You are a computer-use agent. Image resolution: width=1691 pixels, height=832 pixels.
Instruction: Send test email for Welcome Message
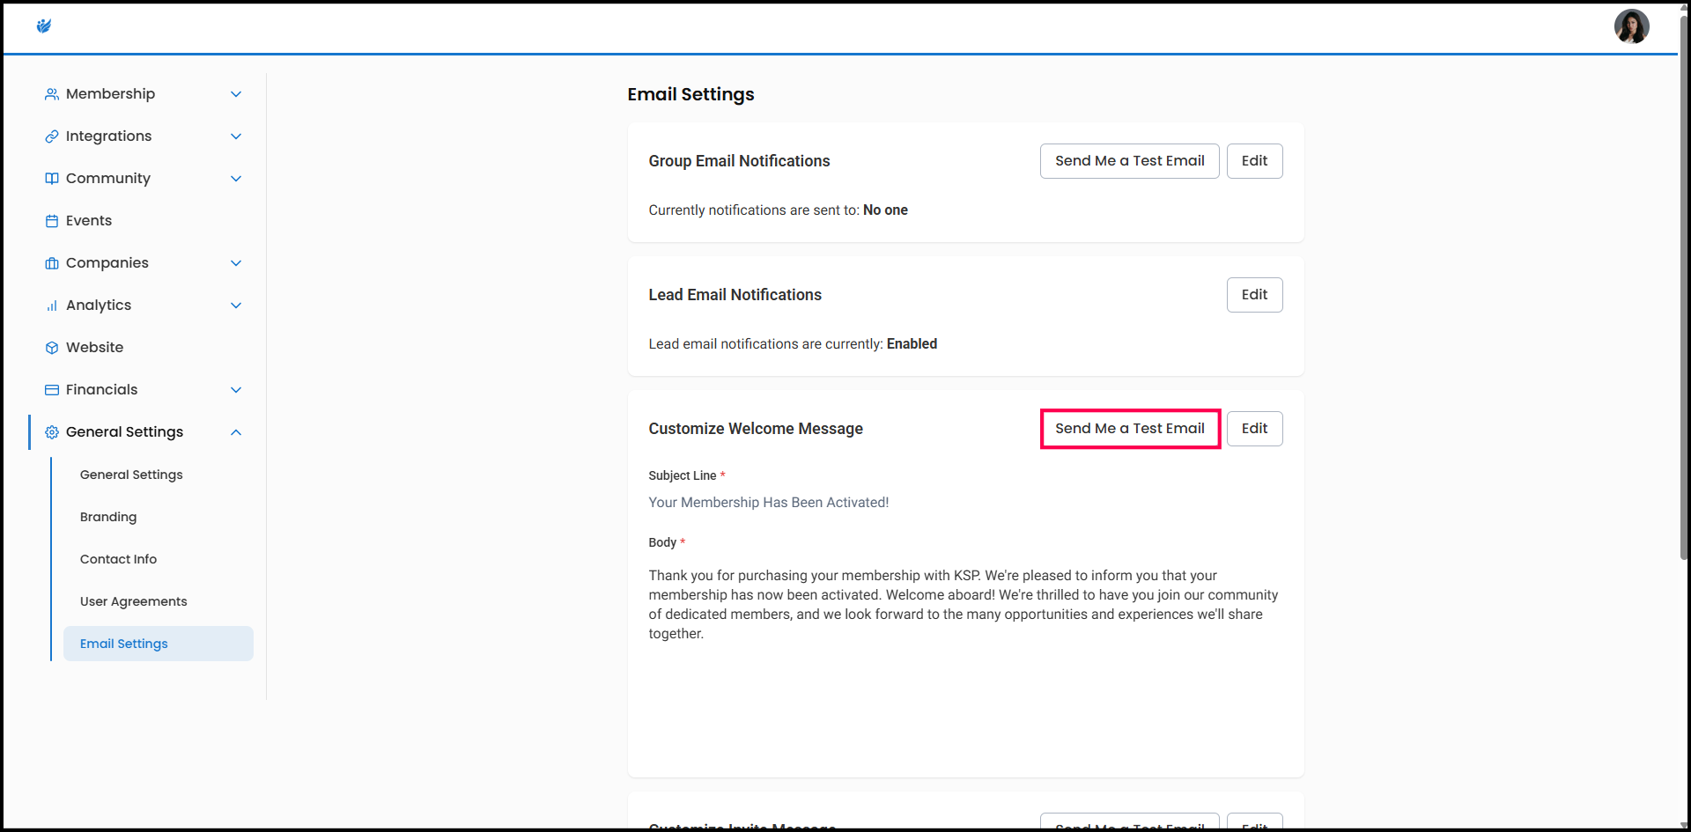tap(1129, 429)
